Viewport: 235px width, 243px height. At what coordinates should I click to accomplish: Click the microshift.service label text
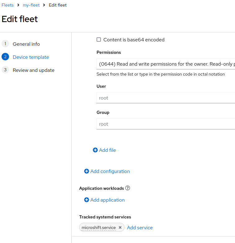point(99,227)
